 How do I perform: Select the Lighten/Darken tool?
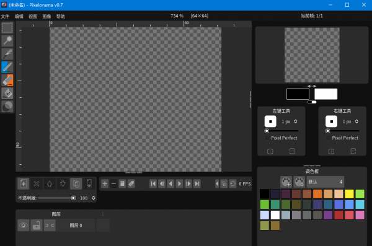coord(7,107)
